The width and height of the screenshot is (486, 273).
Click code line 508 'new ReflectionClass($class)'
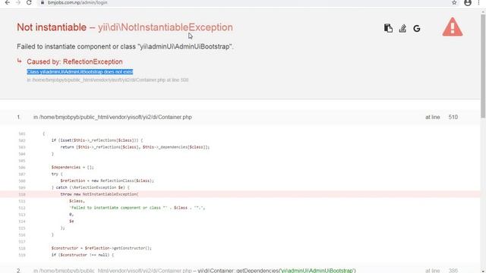(x=107, y=180)
